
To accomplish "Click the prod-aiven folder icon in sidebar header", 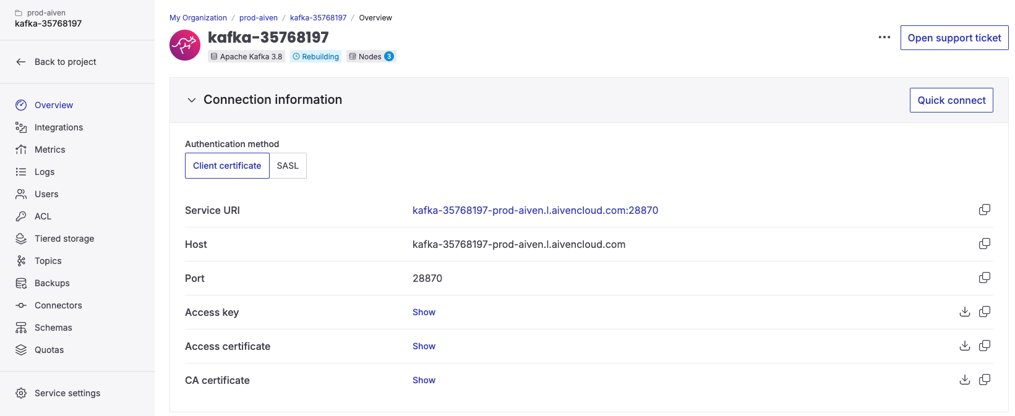I will tap(19, 13).
